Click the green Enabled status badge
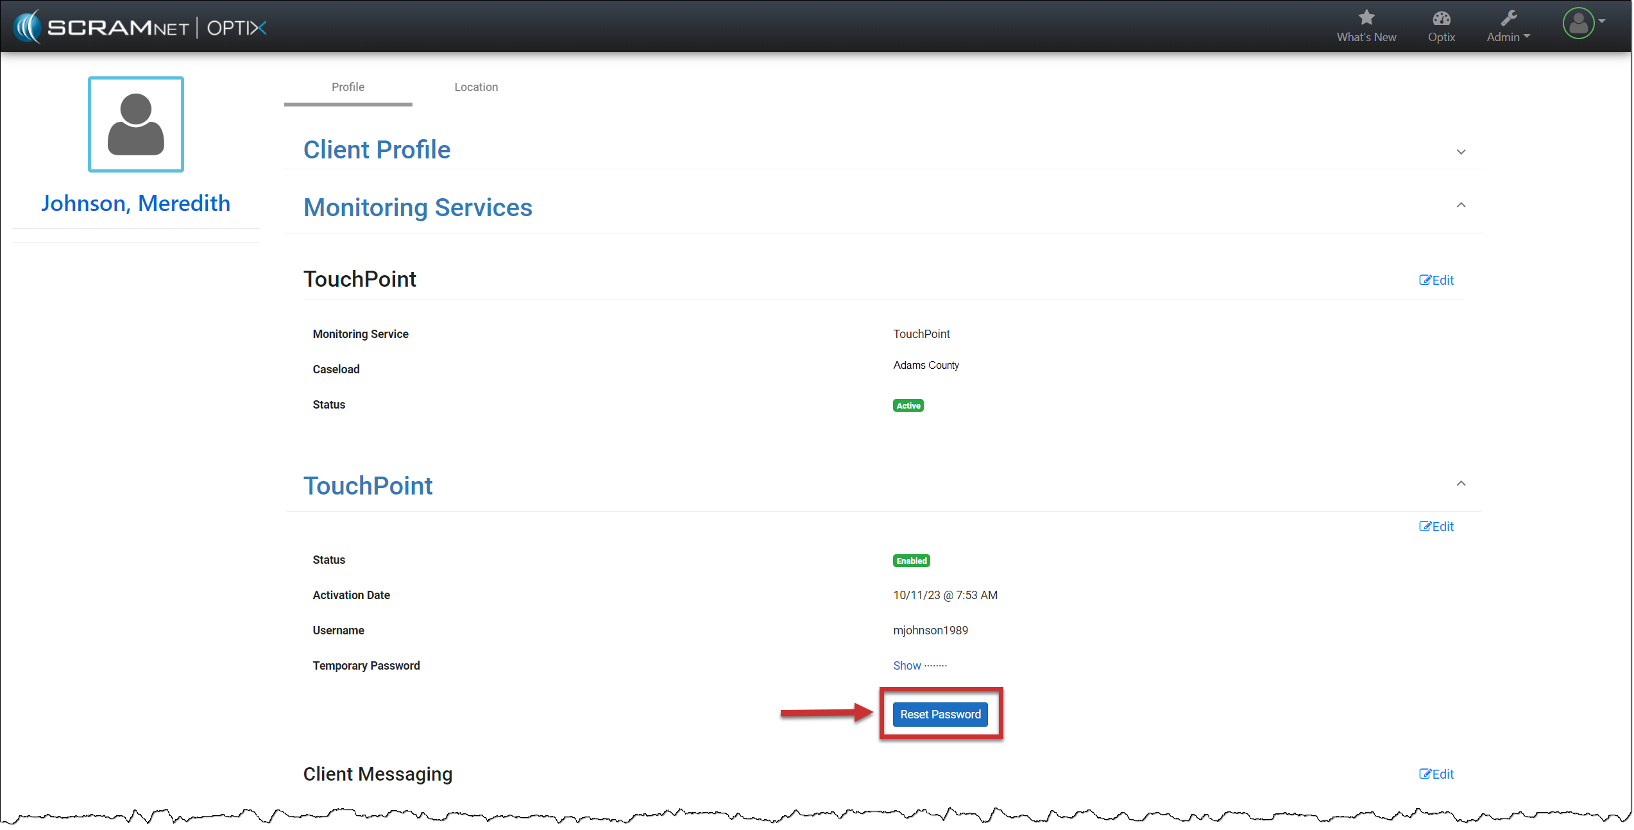 point(911,561)
